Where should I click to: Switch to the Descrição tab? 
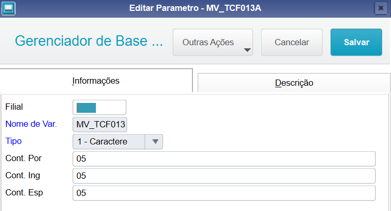click(294, 83)
